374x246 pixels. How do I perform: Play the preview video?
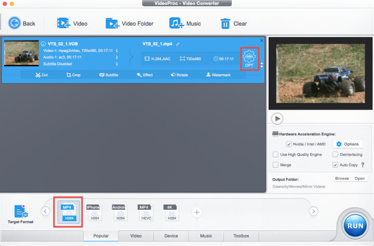pos(277,118)
